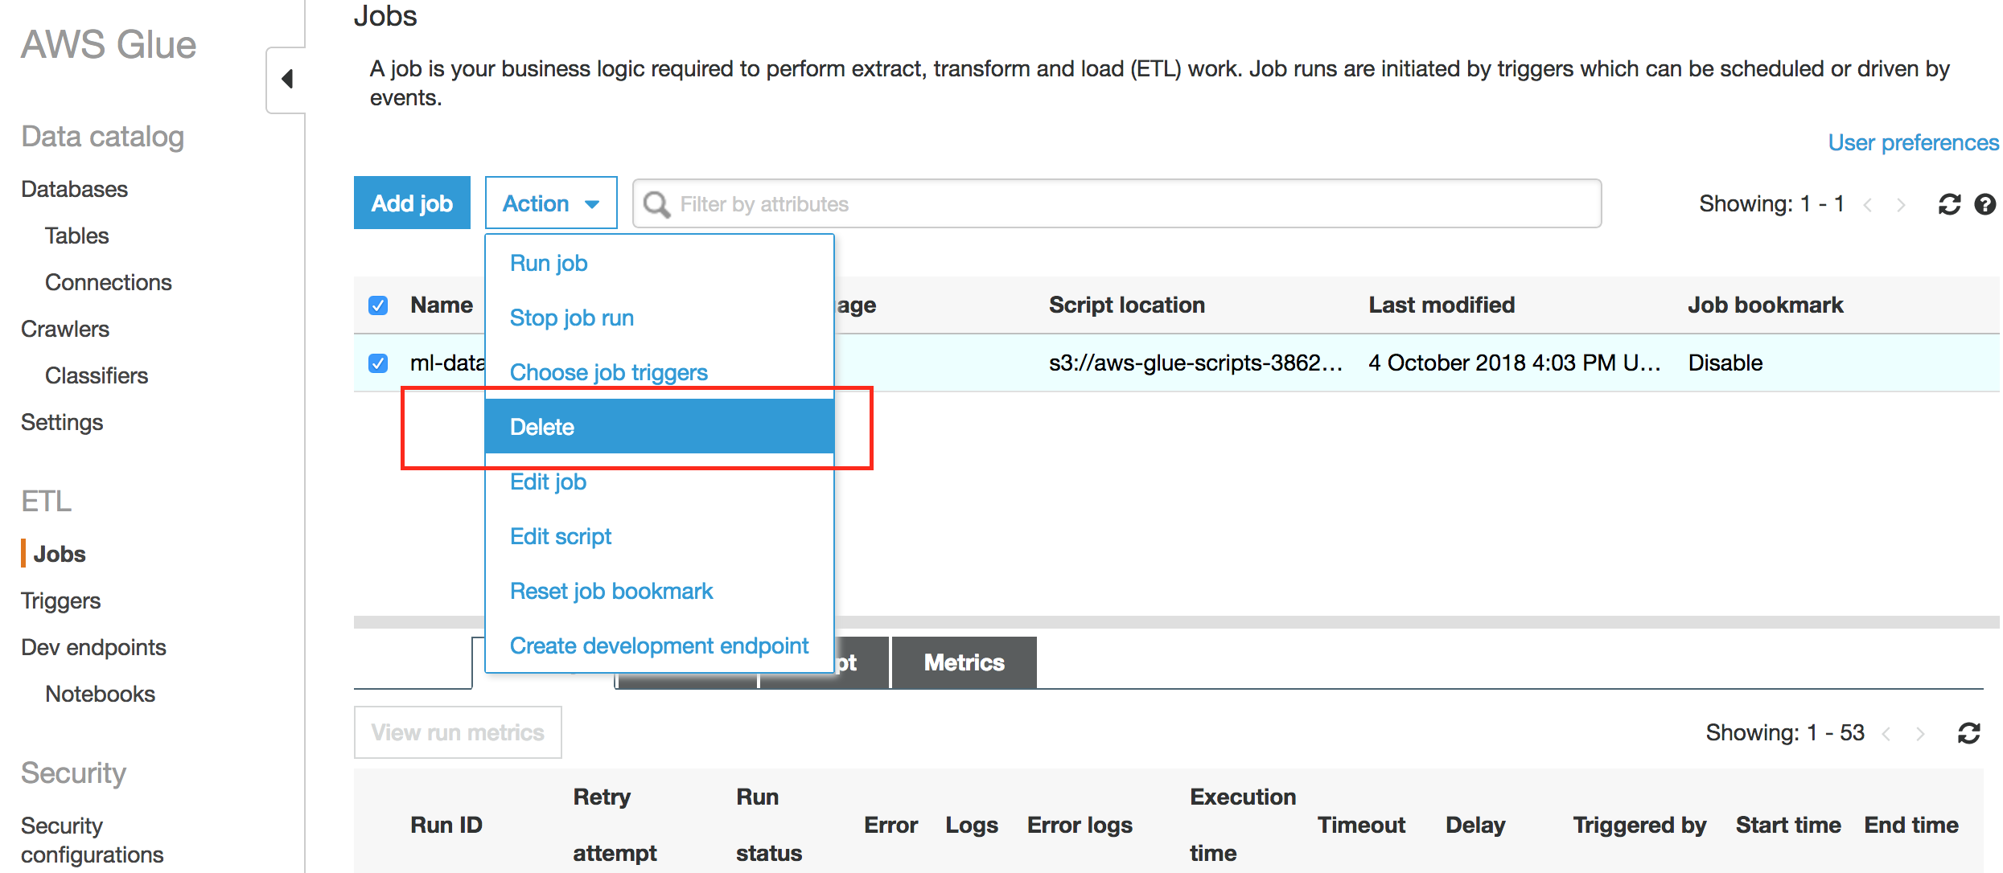Open the Action dropdown
Screen dimensions: 2003x873
point(551,203)
